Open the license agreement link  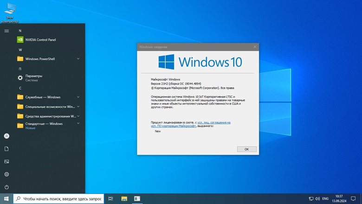(214, 122)
